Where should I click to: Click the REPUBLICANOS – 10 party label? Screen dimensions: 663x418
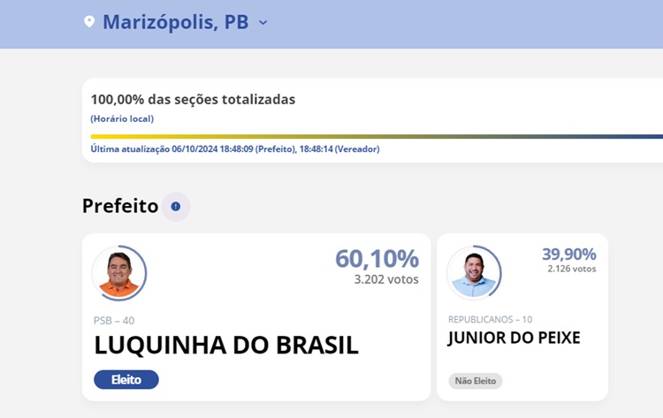490,319
